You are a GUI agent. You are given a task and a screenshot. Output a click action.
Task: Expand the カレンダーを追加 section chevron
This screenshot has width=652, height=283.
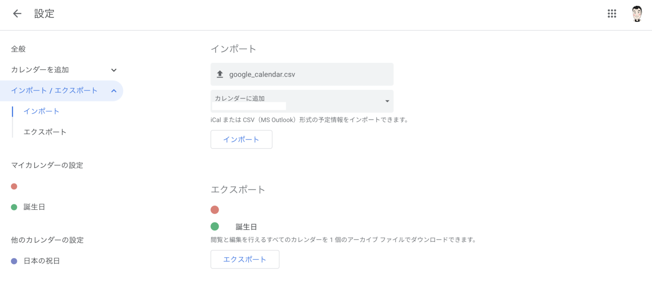pos(114,70)
